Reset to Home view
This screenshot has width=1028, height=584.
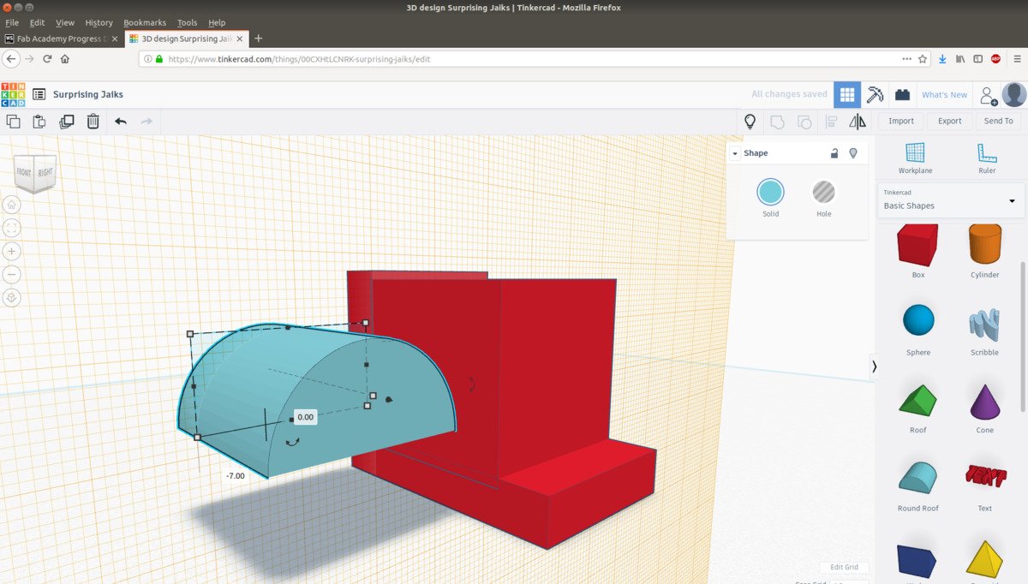tap(12, 205)
